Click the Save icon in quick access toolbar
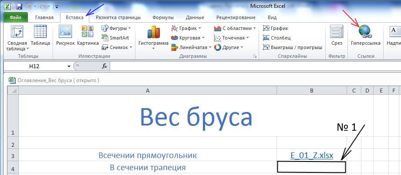Screen dimensions: 401x175 19,7
